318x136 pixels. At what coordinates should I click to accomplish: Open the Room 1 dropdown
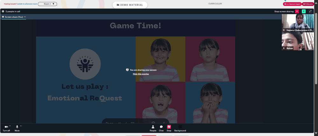47,4
